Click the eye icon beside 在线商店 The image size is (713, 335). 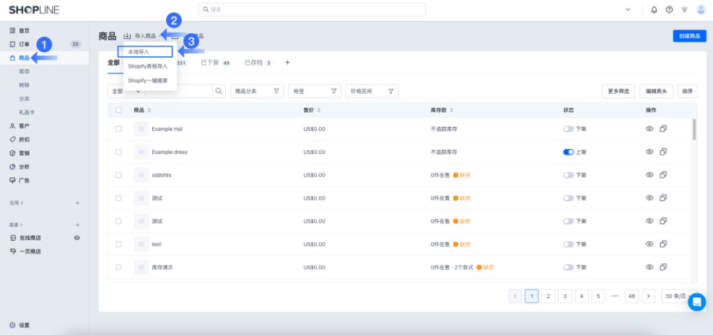[x=77, y=238]
